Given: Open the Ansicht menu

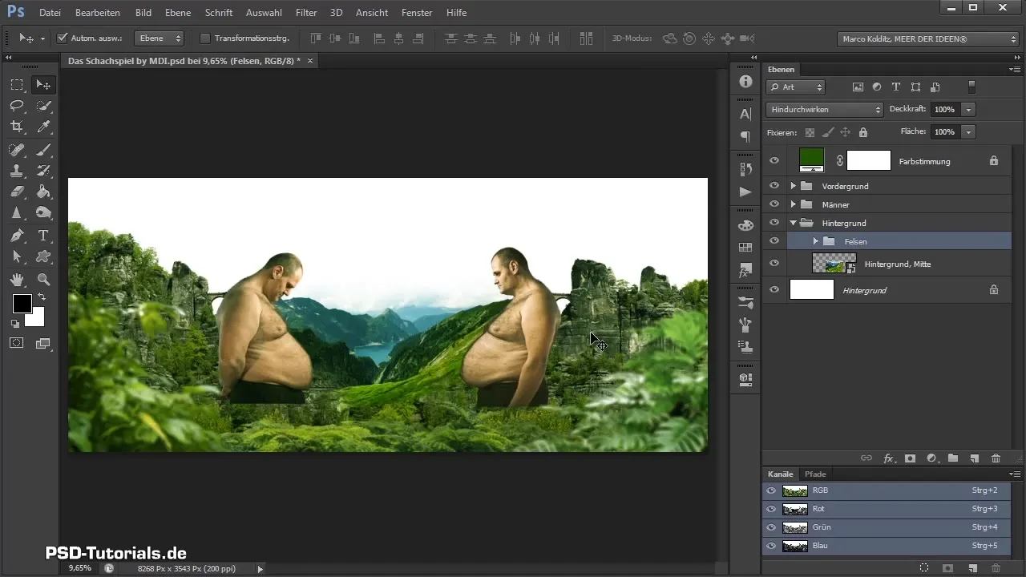Looking at the screenshot, I should pos(371,13).
